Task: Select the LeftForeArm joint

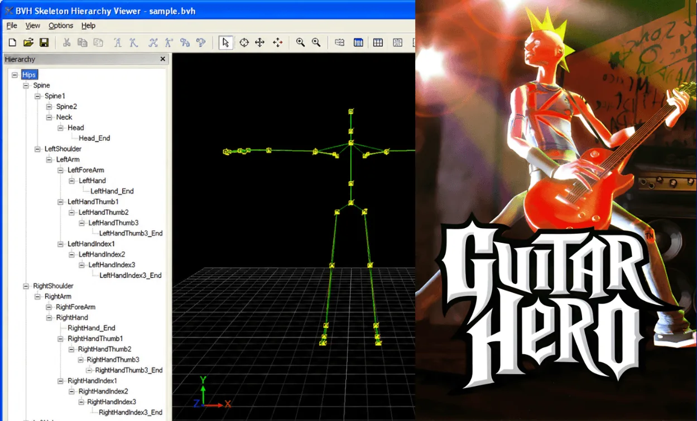Action: click(86, 170)
